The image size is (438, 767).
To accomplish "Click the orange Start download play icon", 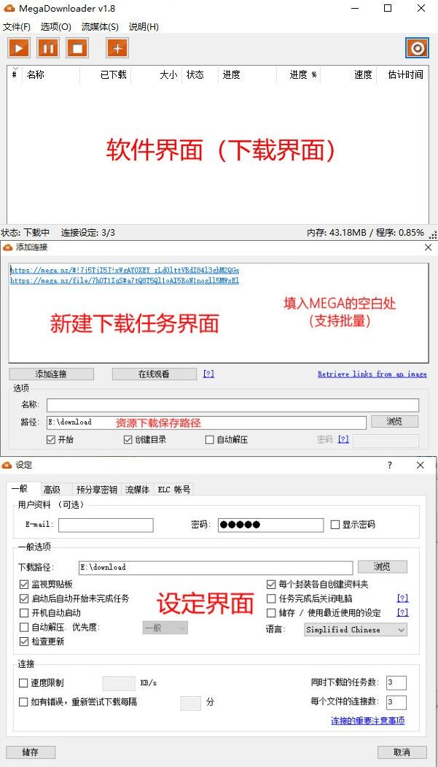I will click(19, 48).
